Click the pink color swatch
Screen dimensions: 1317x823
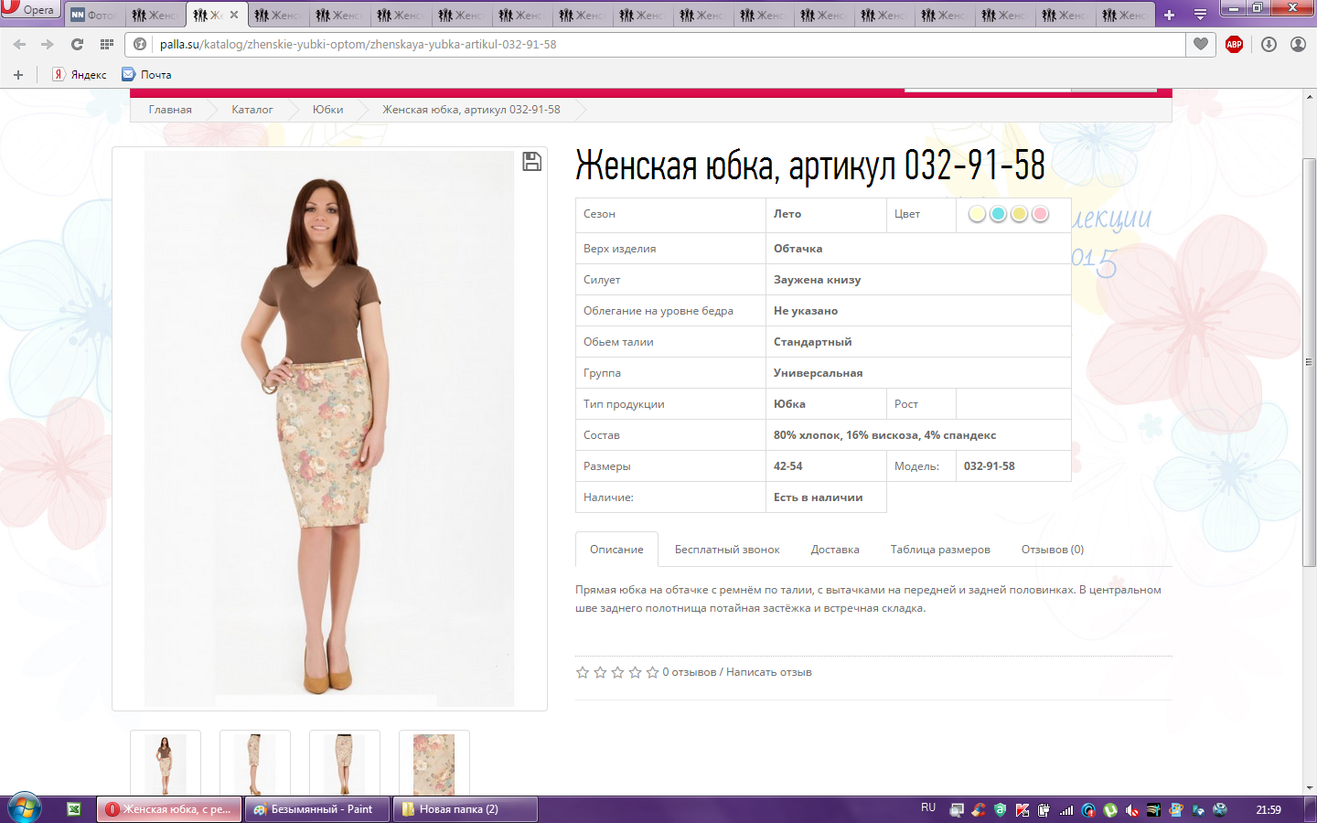point(1040,214)
